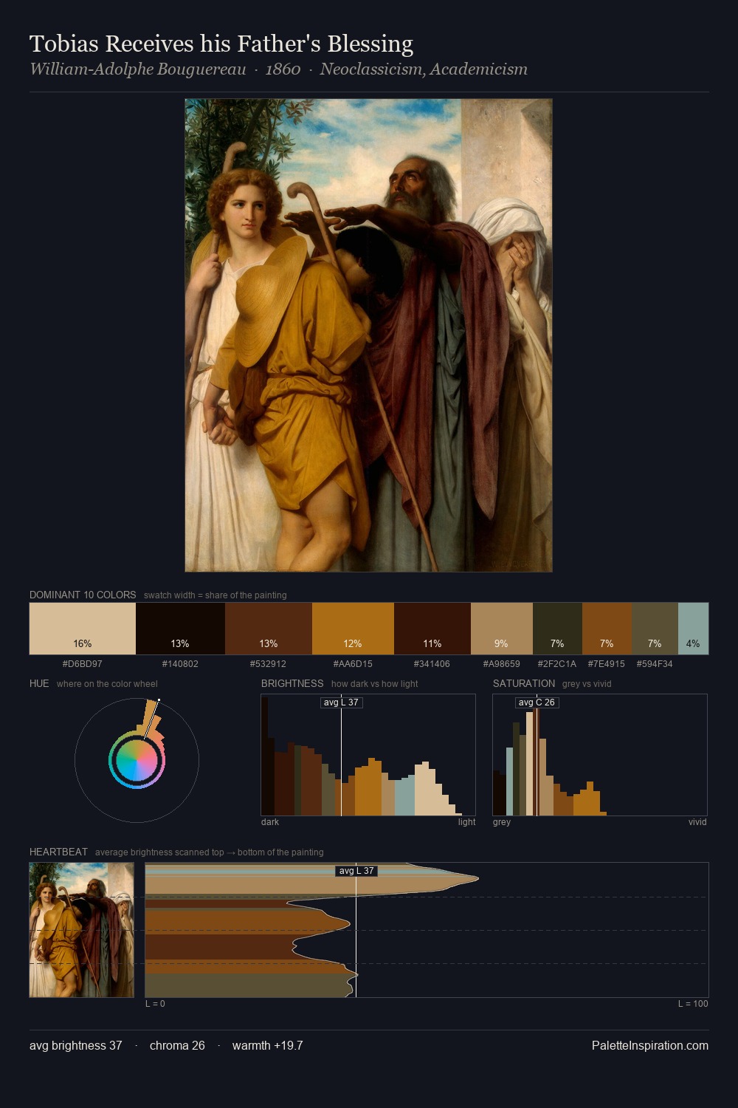Click the caption 'grey vs vivid'
This screenshot has width=738, height=1108.
(x=587, y=684)
